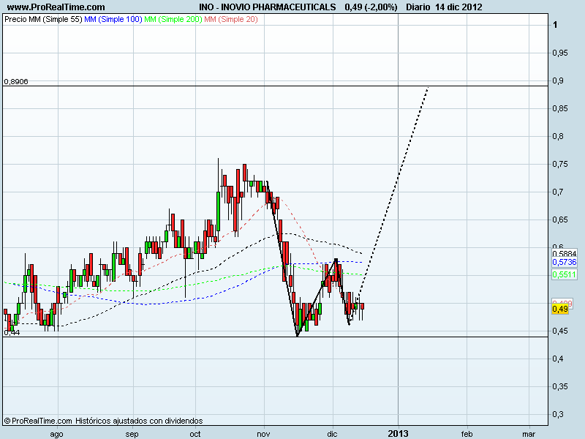Click the 14 dic 2012 date text

(458, 7)
